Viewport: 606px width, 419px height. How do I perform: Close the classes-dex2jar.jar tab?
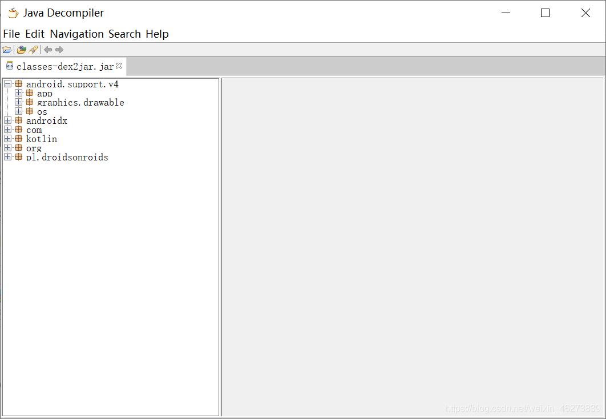119,66
